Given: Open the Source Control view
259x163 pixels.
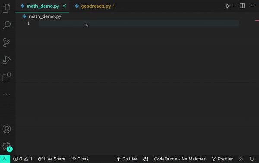Looking at the screenshot, I should tap(6, 43).
